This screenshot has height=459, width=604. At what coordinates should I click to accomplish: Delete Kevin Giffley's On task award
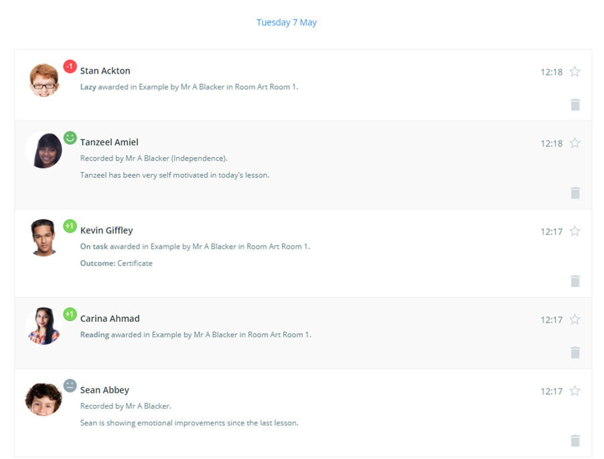575,281
